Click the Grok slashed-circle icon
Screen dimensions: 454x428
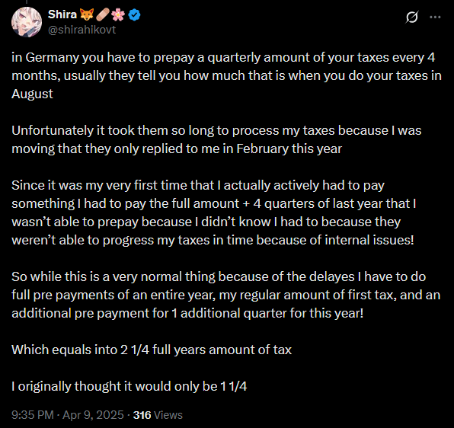pos(411,18)
